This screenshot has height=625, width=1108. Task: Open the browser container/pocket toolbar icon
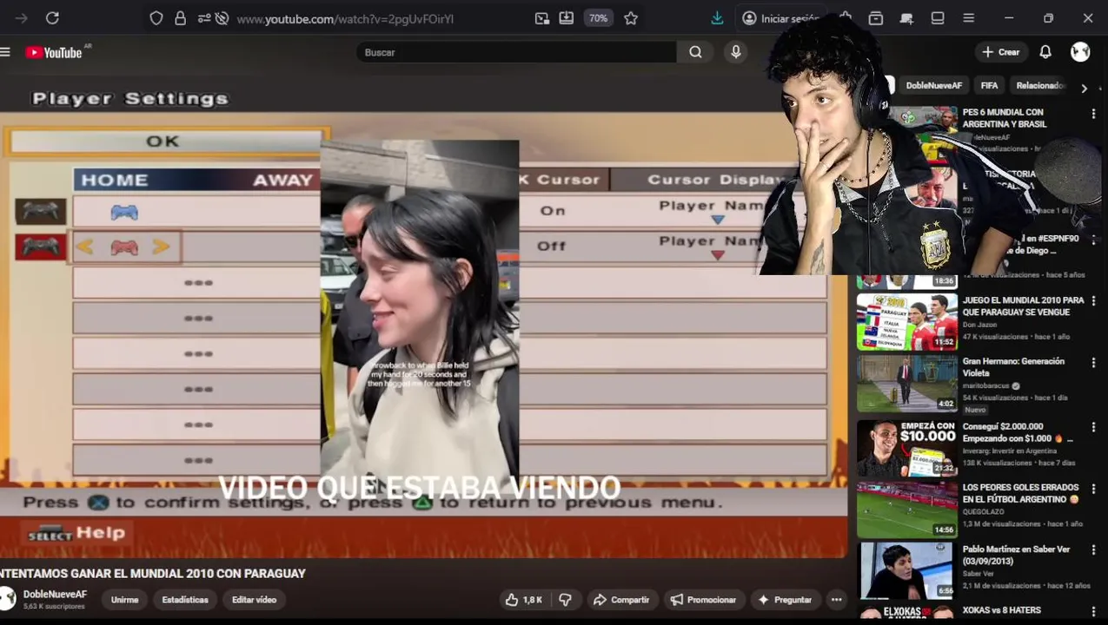(x=876, y=18)
